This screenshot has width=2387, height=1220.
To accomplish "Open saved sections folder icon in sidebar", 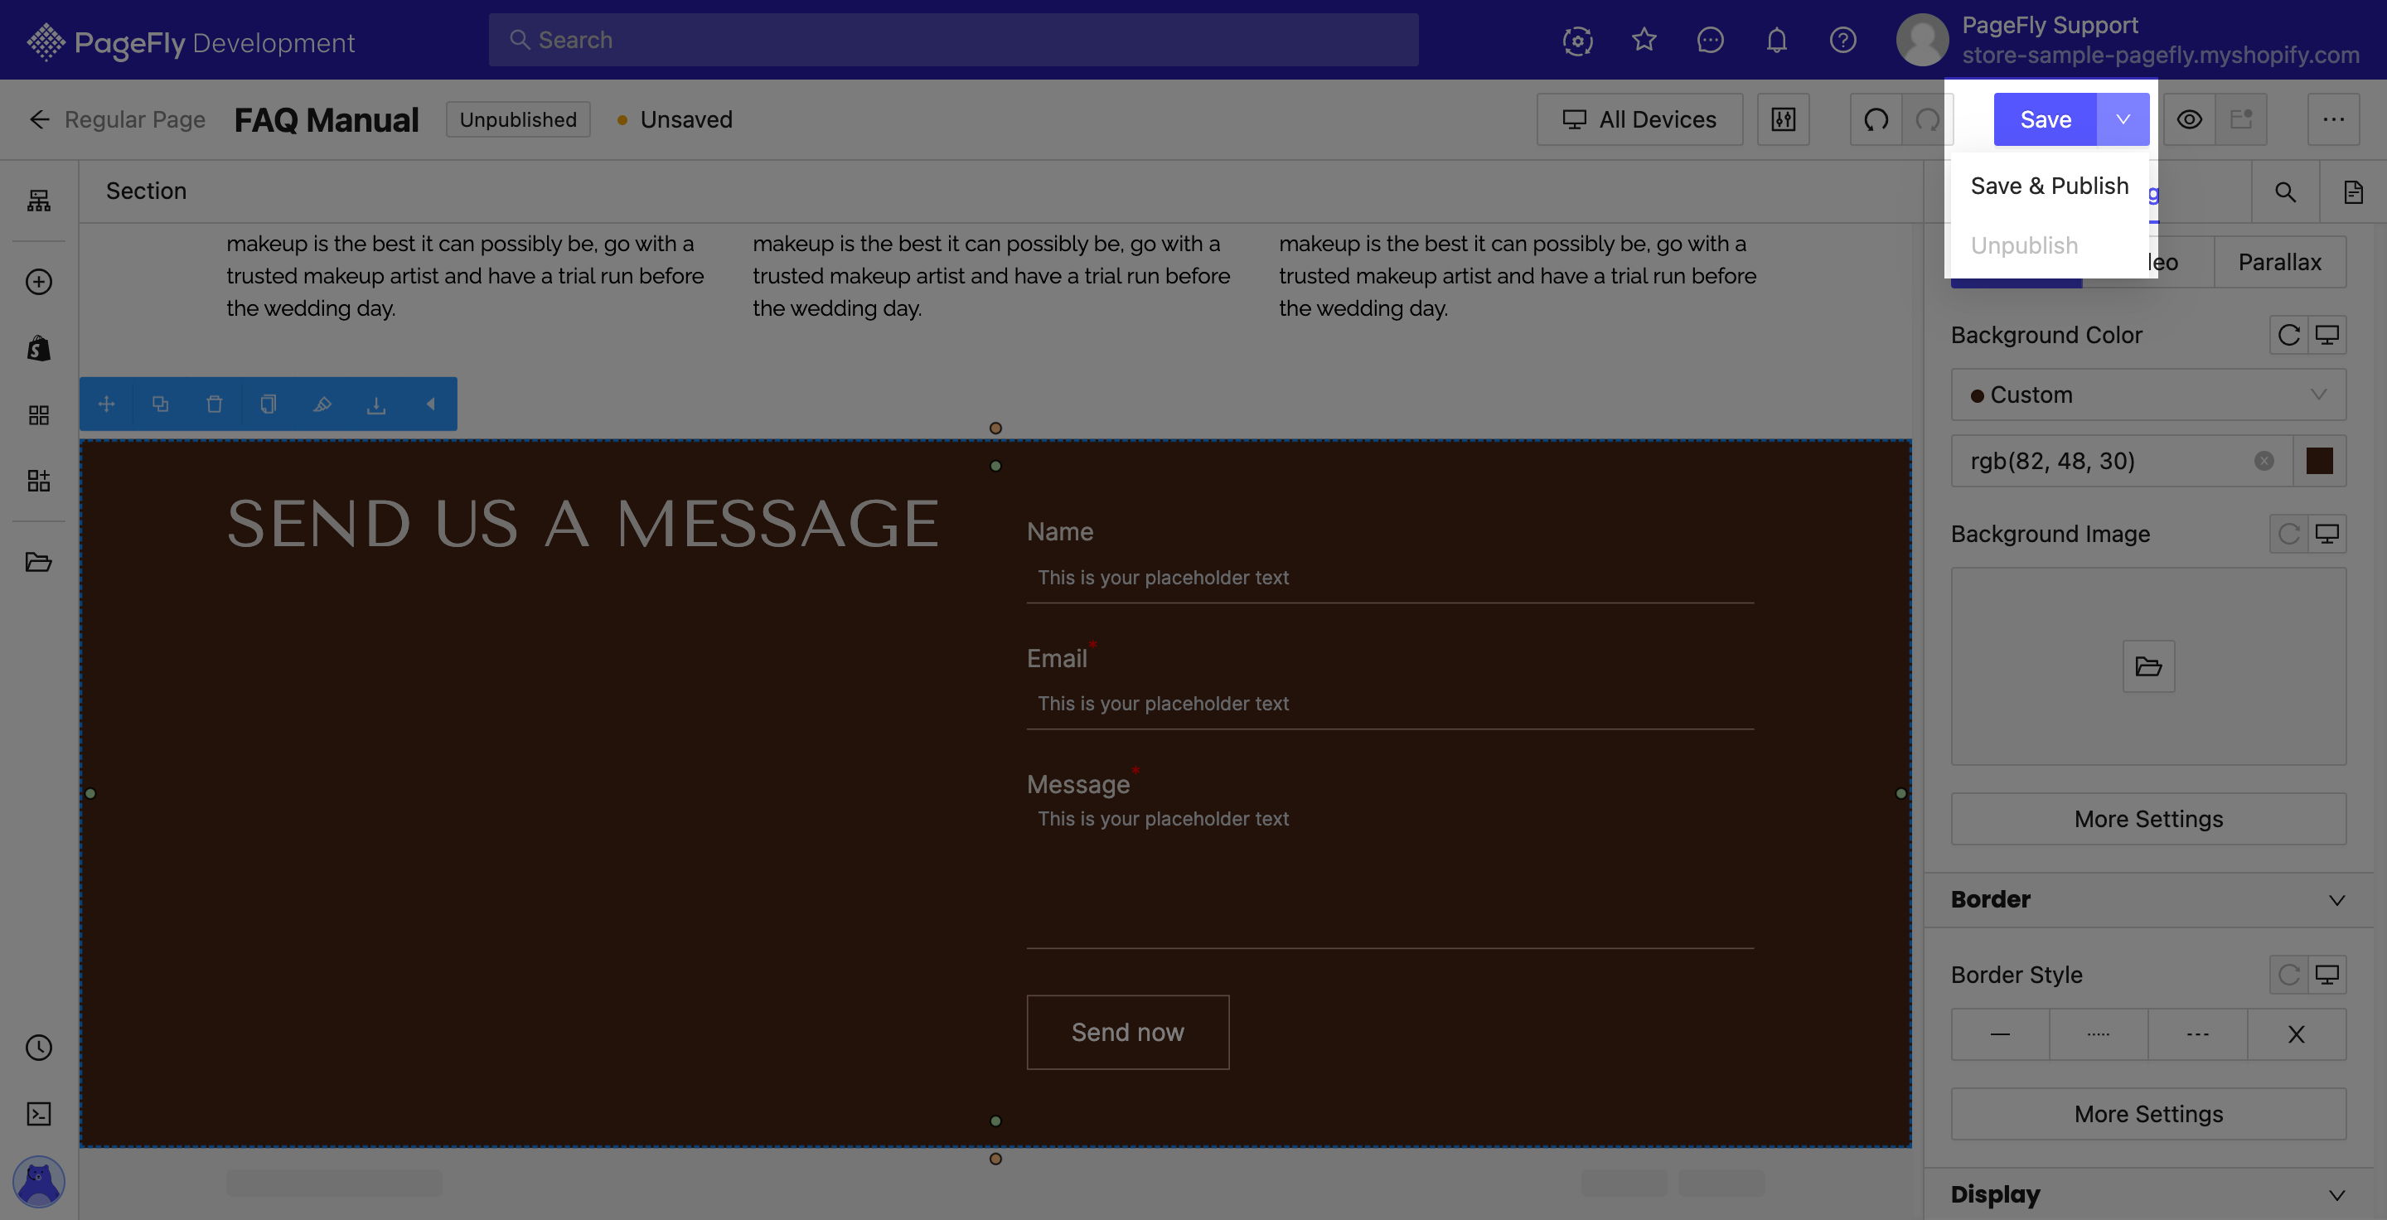I will (x=39, y=562).
